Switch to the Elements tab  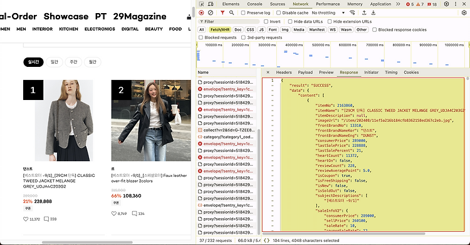tap(231, 4)
